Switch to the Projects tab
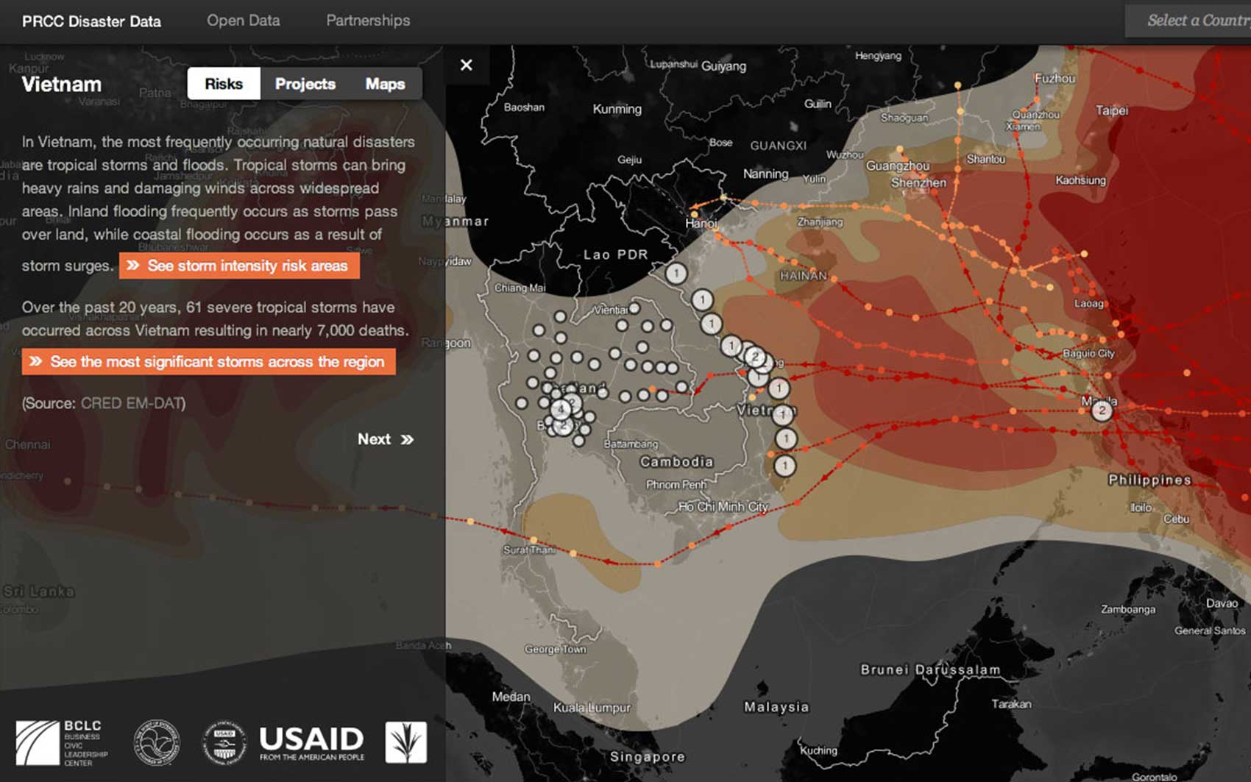The width and height of the screenshot is (1251, 782). pos(305,84)
